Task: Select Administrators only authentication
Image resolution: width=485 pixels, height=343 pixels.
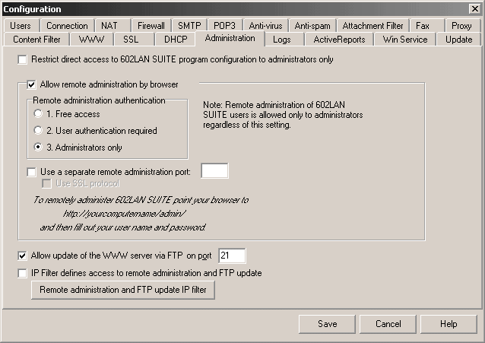Action: (x=38, y=148)
